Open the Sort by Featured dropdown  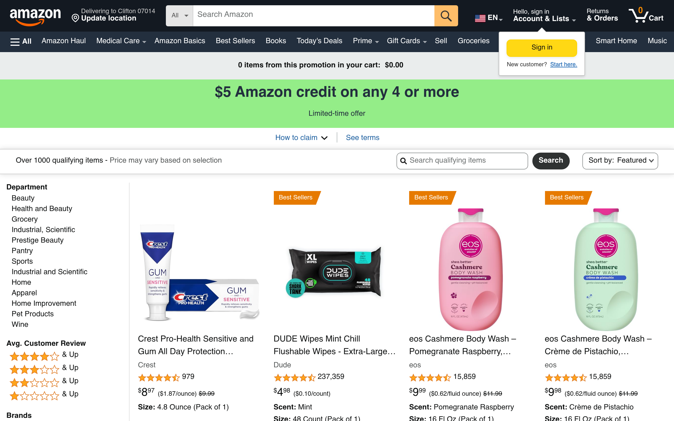[620, 161]
